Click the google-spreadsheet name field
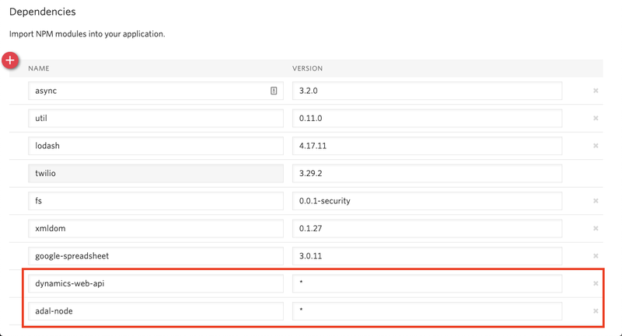Viewport: 622px width, 336px height. (x=155, y=256)
